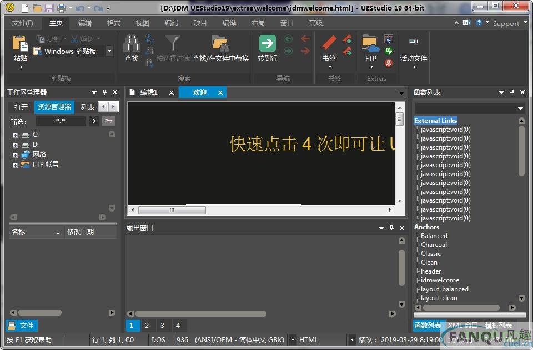Click the output window horizontal scrollbar thumb

[201, 313]
